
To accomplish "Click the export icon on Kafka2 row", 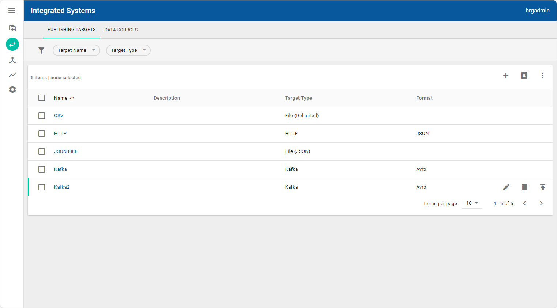I will pos(542,187).
